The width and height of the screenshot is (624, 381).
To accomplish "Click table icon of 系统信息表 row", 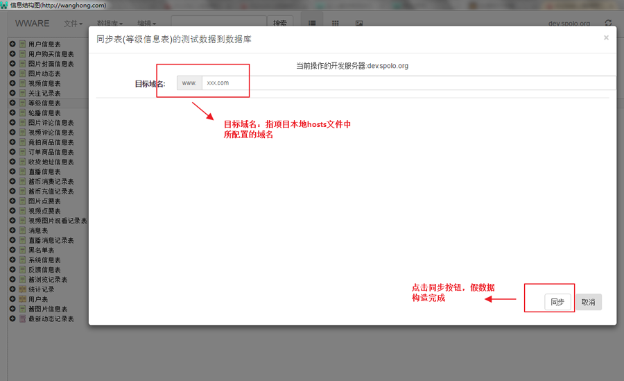I will [23, 260].
